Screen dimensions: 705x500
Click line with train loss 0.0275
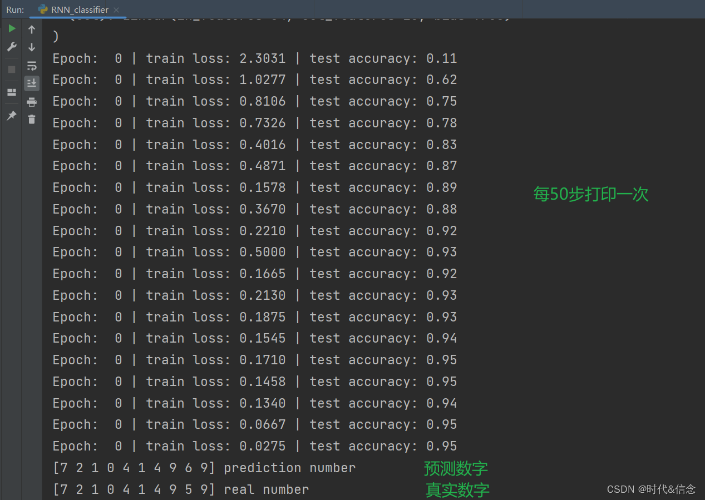[x=255, y=447]
